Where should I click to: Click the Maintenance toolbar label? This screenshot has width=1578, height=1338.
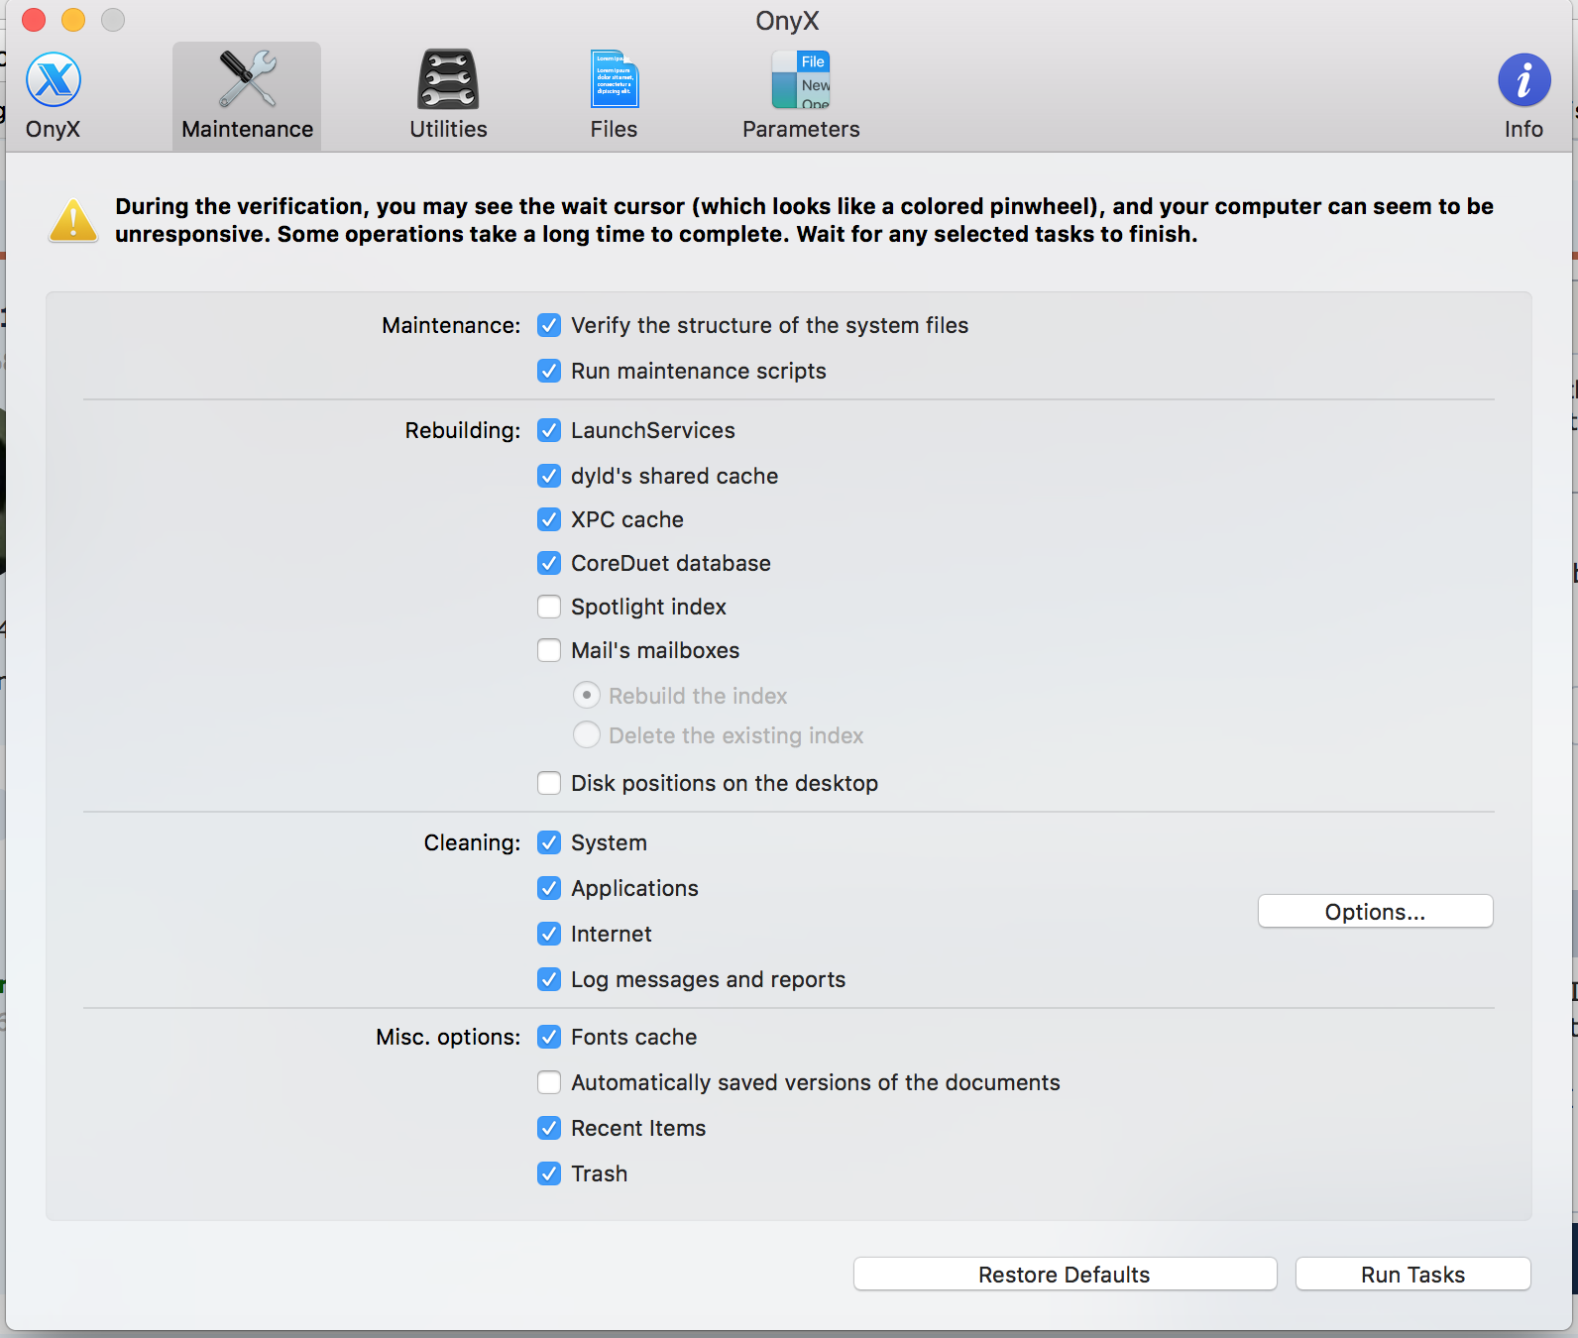pos(248,129)
